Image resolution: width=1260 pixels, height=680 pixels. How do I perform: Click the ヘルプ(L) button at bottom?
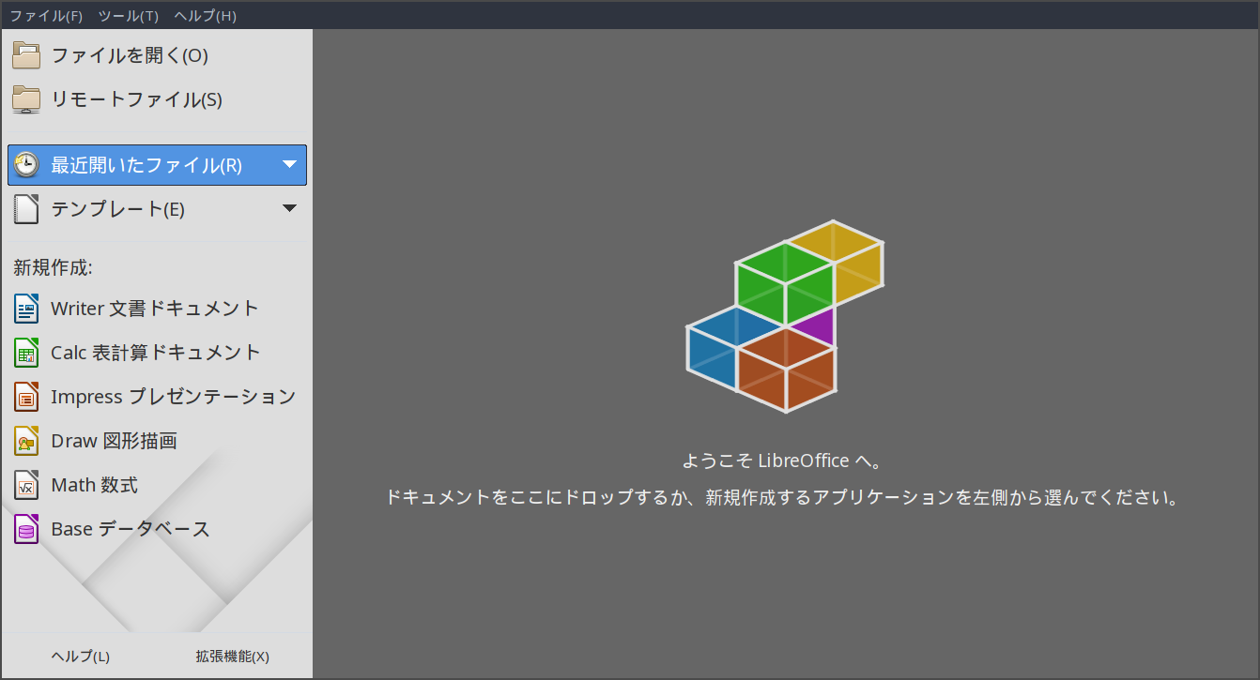[81, 657]
